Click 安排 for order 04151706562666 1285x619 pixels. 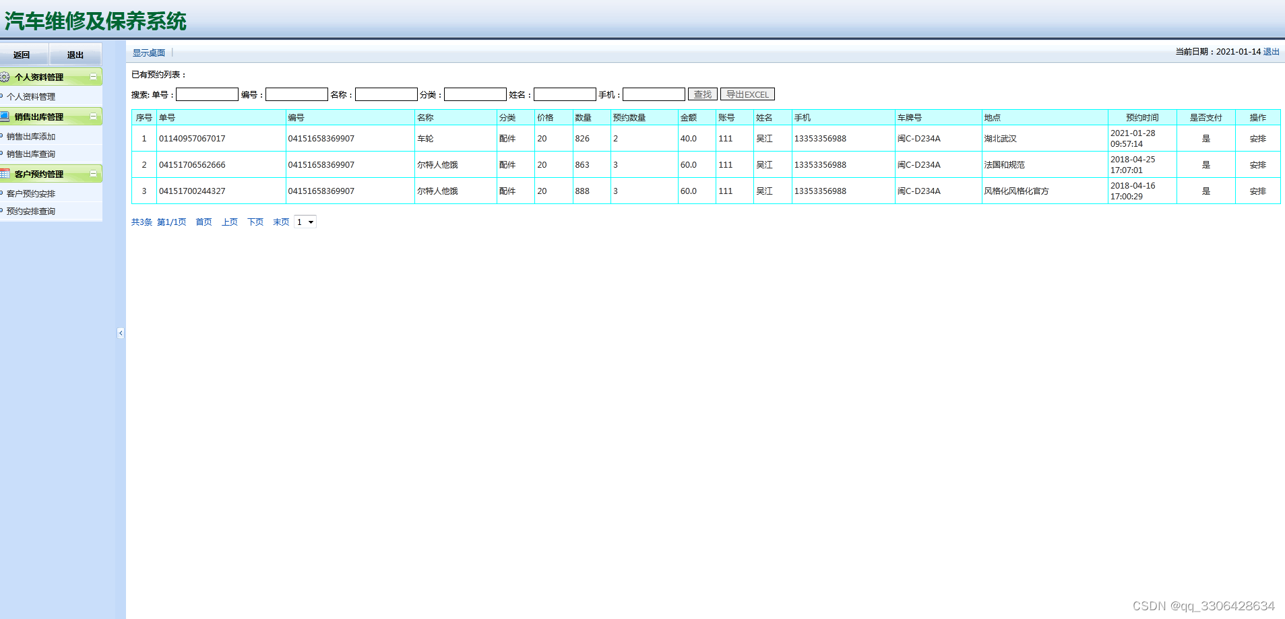(x=1257, y=164)
